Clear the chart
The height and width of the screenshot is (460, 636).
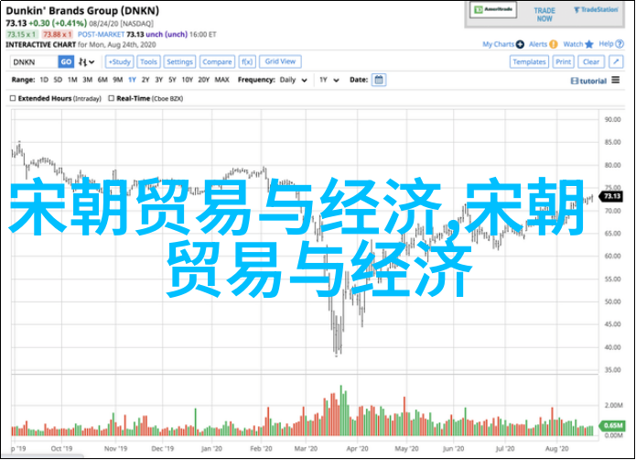click(591, 61)
